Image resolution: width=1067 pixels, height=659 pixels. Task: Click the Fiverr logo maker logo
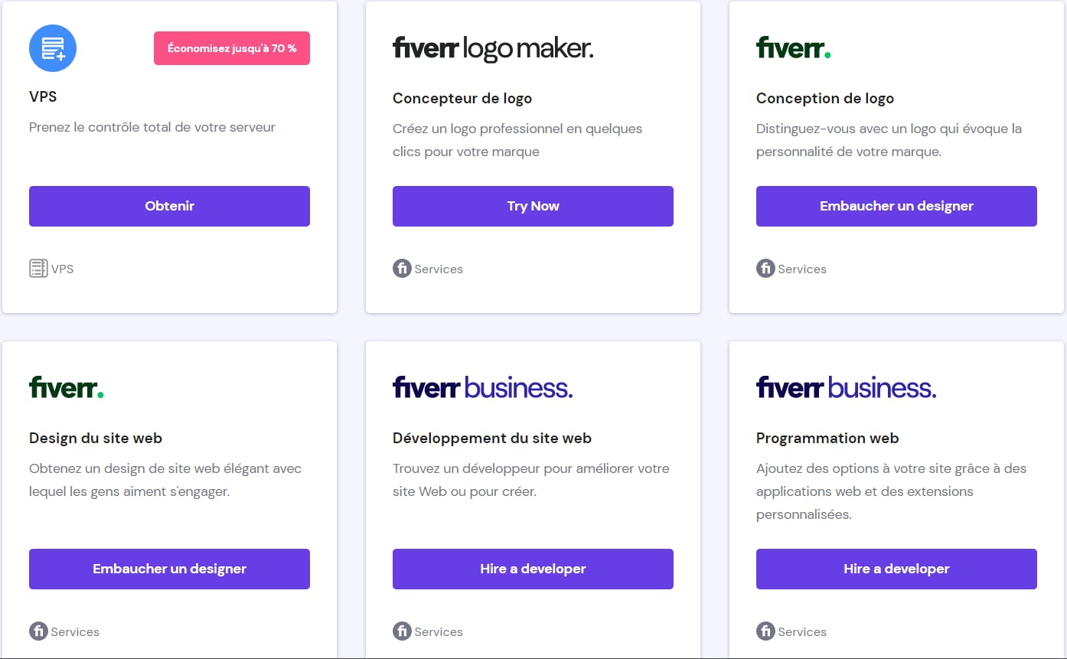tap(493, 49)
